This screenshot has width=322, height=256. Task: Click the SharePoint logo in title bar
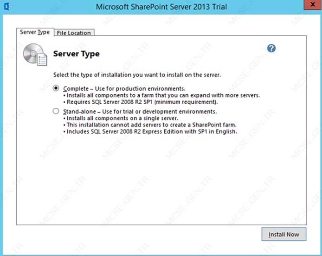coord(8,7)
